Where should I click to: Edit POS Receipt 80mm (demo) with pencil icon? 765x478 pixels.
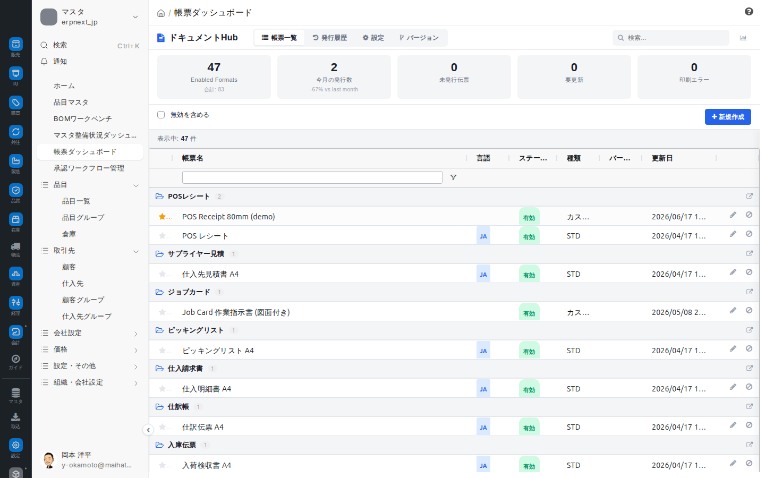coord(733,215)
